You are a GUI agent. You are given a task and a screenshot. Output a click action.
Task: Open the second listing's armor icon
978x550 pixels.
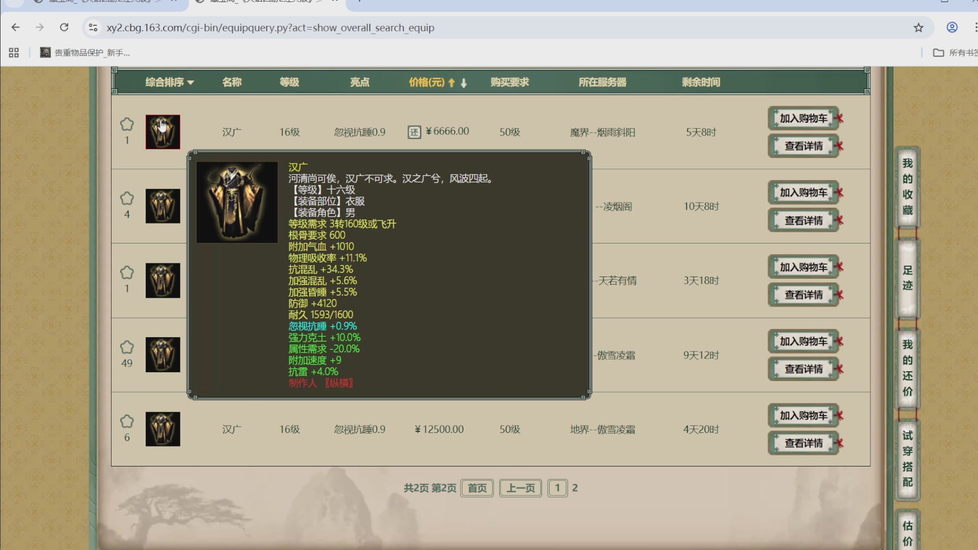tap(163, 206)
